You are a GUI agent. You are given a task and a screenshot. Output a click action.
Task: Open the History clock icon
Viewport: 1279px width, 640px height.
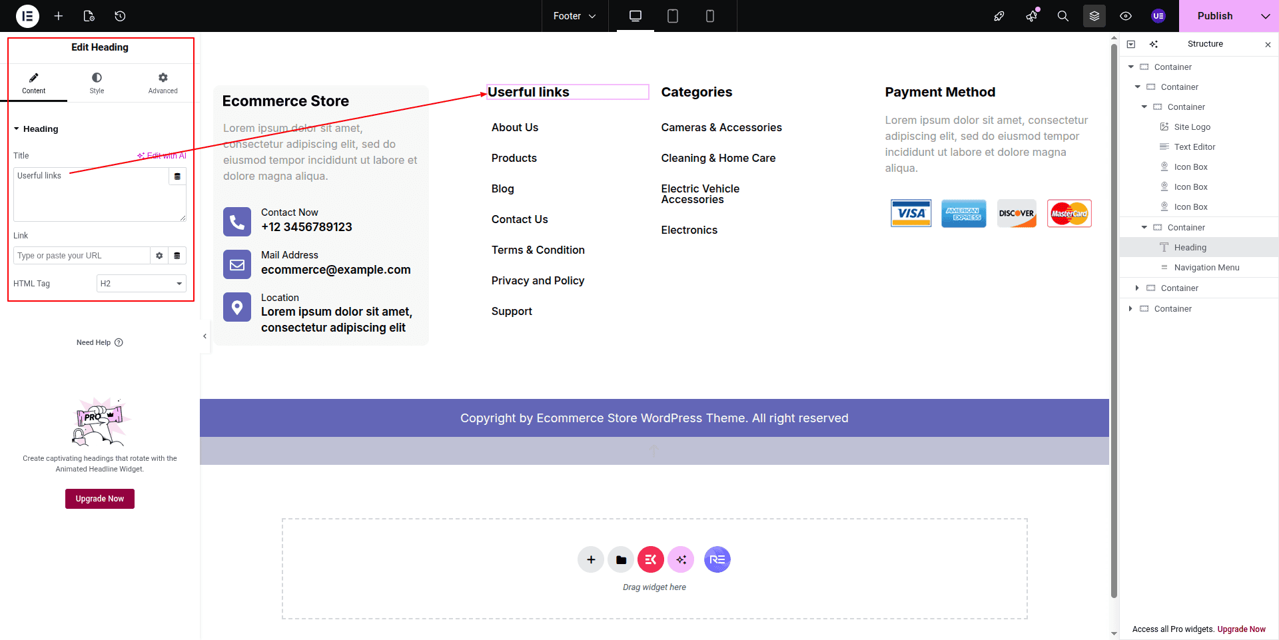pyautogui.click(x=120, y=16)
